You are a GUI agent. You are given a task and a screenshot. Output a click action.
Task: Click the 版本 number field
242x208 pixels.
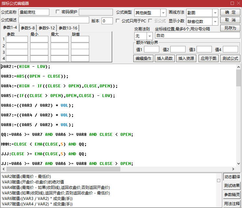tap(107, 21)
